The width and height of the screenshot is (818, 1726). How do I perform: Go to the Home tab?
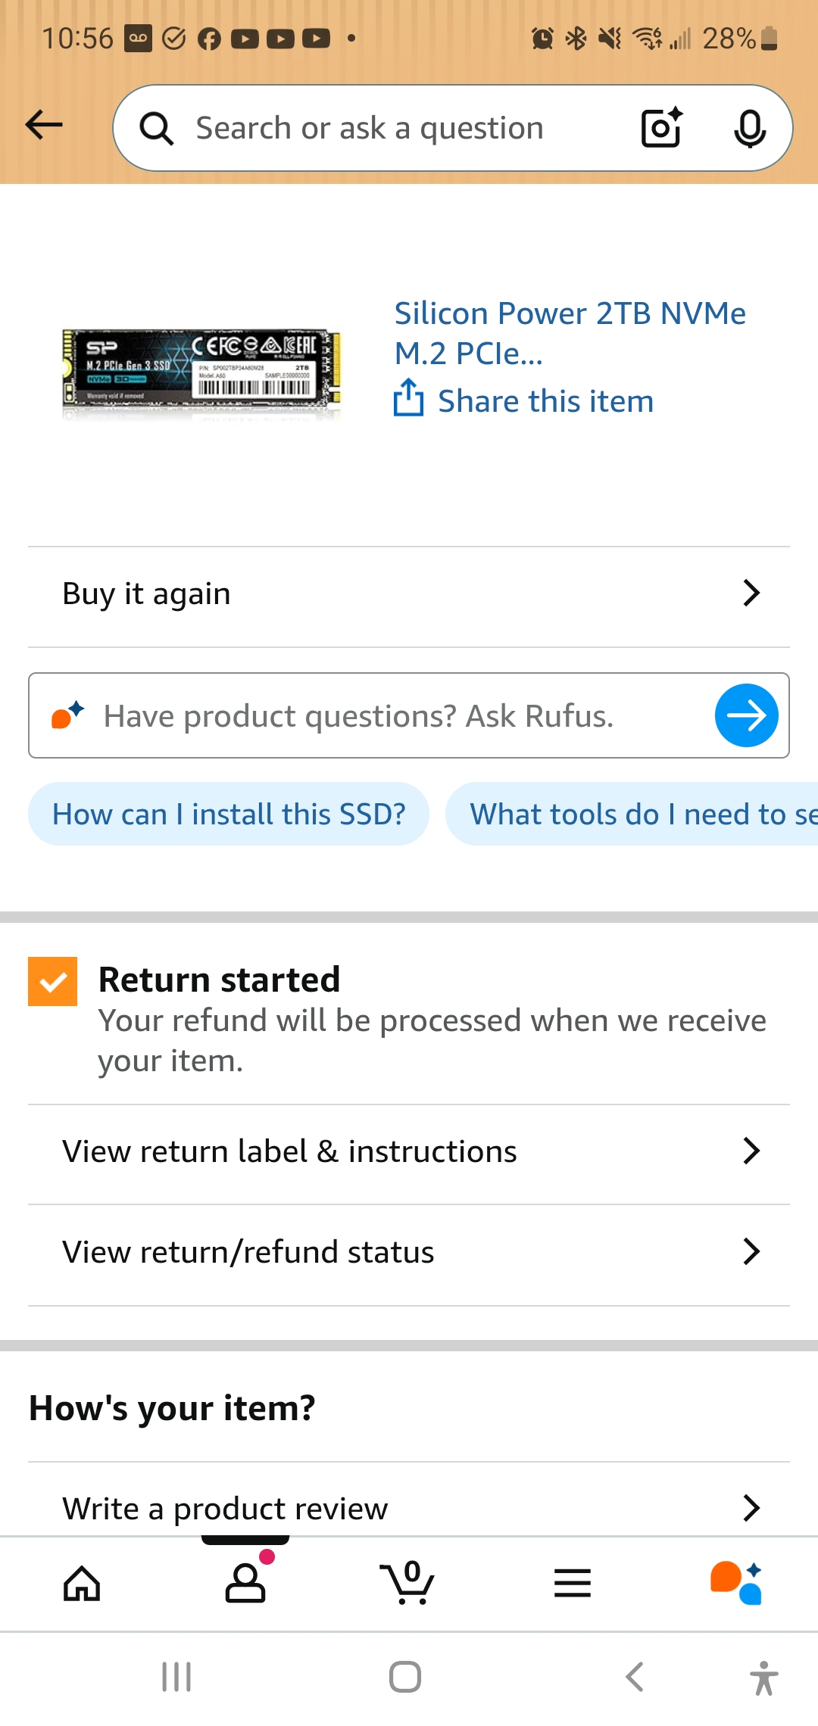coord(82,1583)
